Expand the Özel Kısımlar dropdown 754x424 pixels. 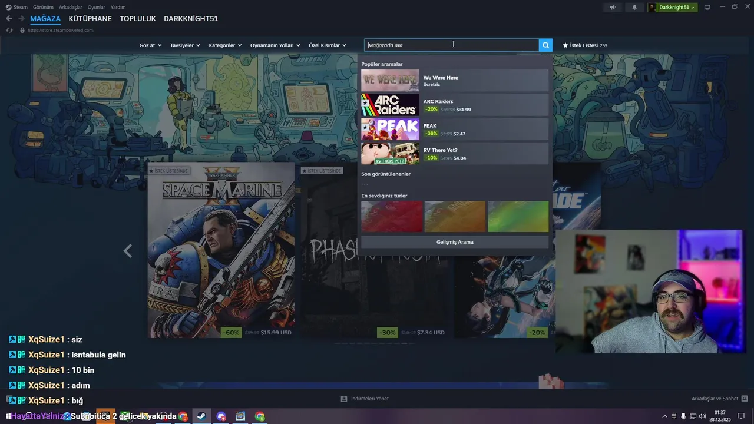click(328, 45)
